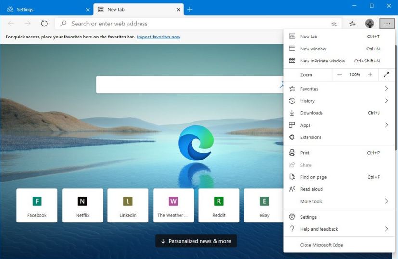Choose New window from the menu

tap(339, 49)
